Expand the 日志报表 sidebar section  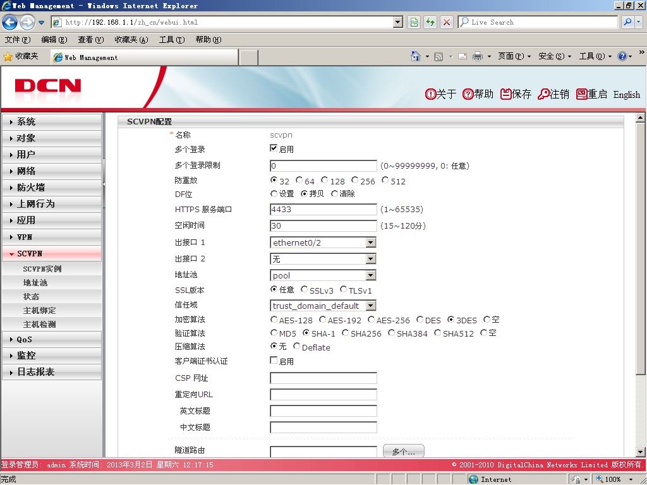[x=52, y=372]
